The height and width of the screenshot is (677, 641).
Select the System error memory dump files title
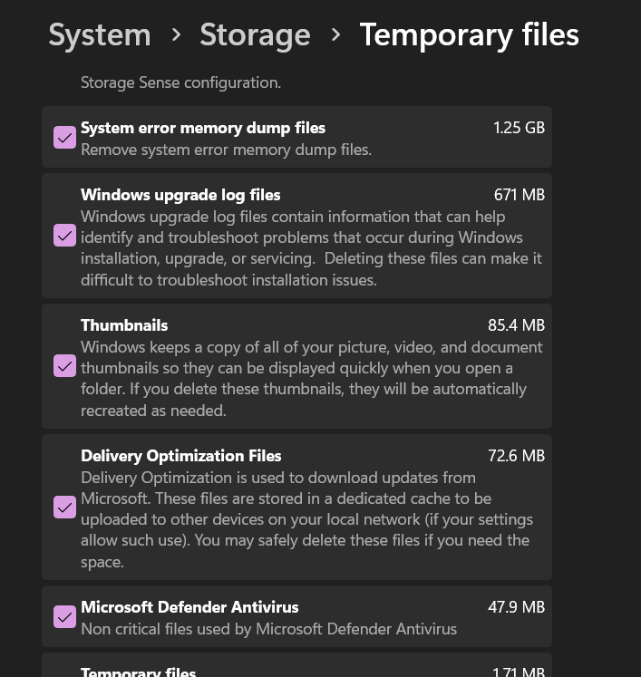(203, 128)
